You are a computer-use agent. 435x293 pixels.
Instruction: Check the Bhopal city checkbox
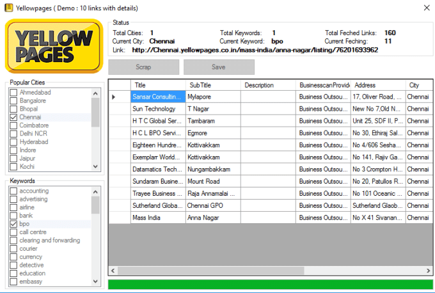click(x=13, y=109)
